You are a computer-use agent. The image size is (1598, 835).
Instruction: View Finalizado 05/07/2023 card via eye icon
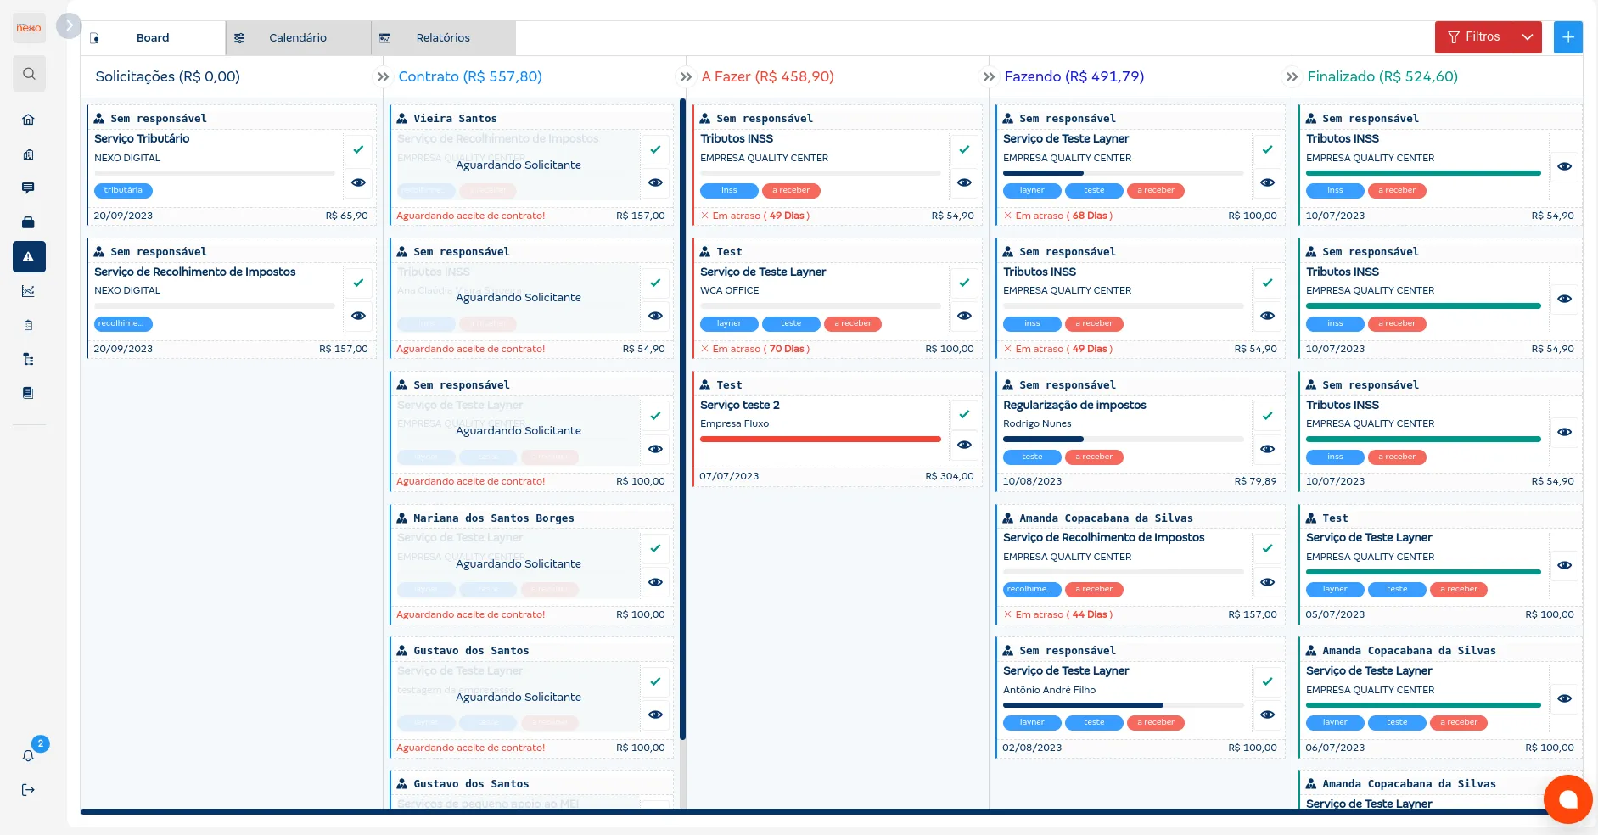1564,565
